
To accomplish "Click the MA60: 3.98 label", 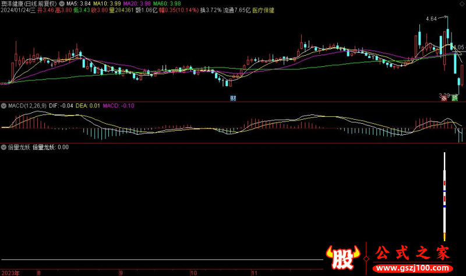I will [167, 4].
